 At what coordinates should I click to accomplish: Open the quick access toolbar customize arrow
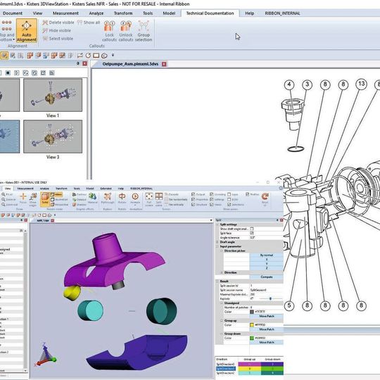coord(113,56)
